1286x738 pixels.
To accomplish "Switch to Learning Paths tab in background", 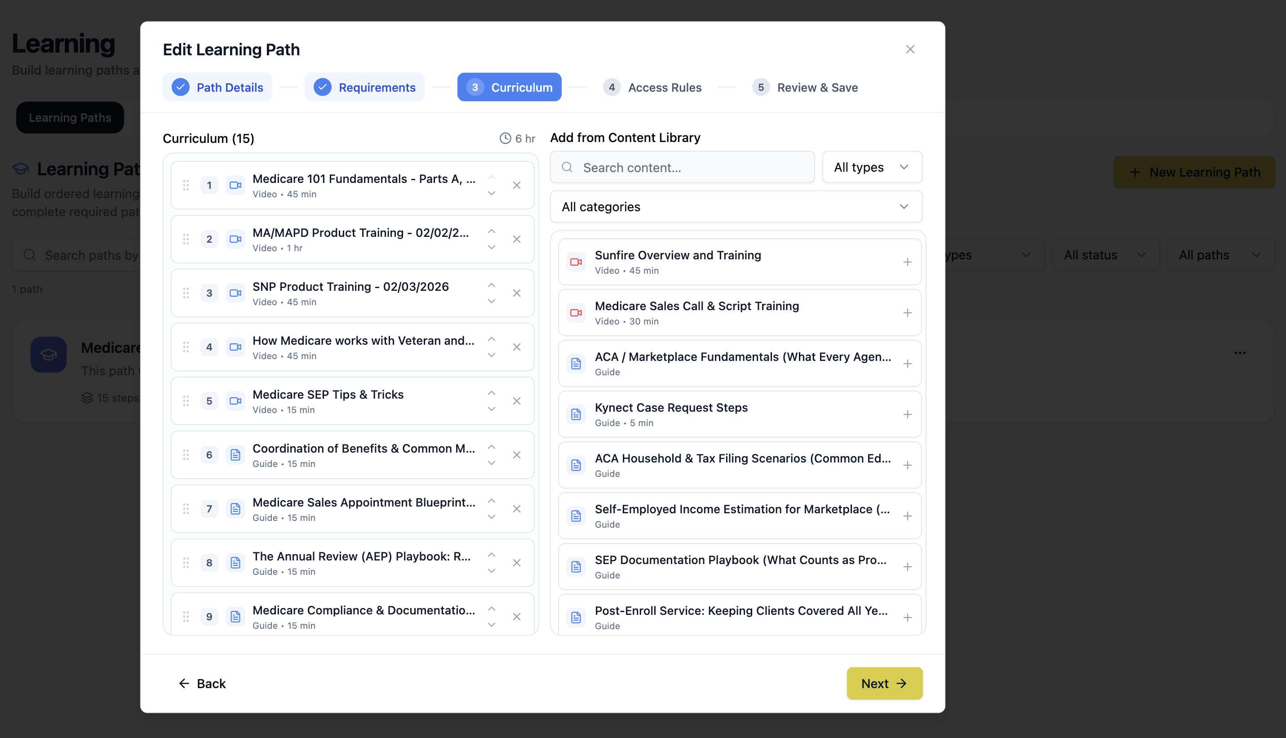I will click(70, 118).
